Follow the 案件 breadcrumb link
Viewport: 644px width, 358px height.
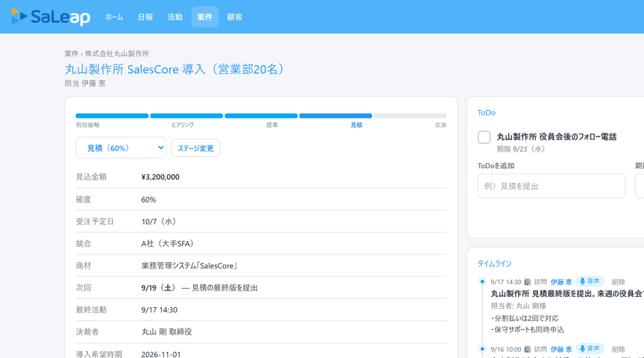(x=71, y=53)
